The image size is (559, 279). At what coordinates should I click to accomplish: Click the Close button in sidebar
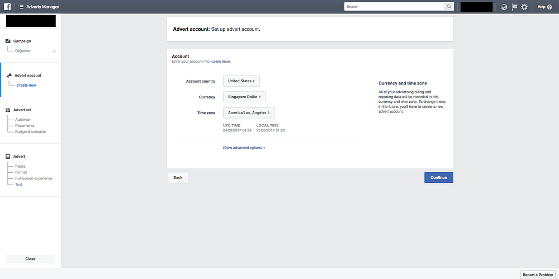(30, 259)
